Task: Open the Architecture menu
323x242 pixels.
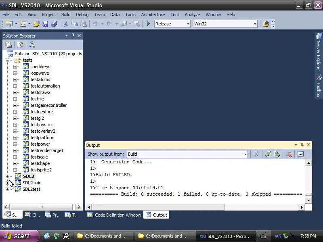Action: tap(153, 15)
